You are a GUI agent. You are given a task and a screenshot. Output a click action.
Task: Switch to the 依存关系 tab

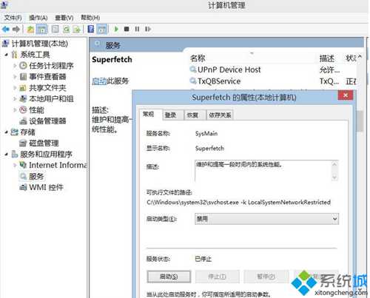point(220,115)
